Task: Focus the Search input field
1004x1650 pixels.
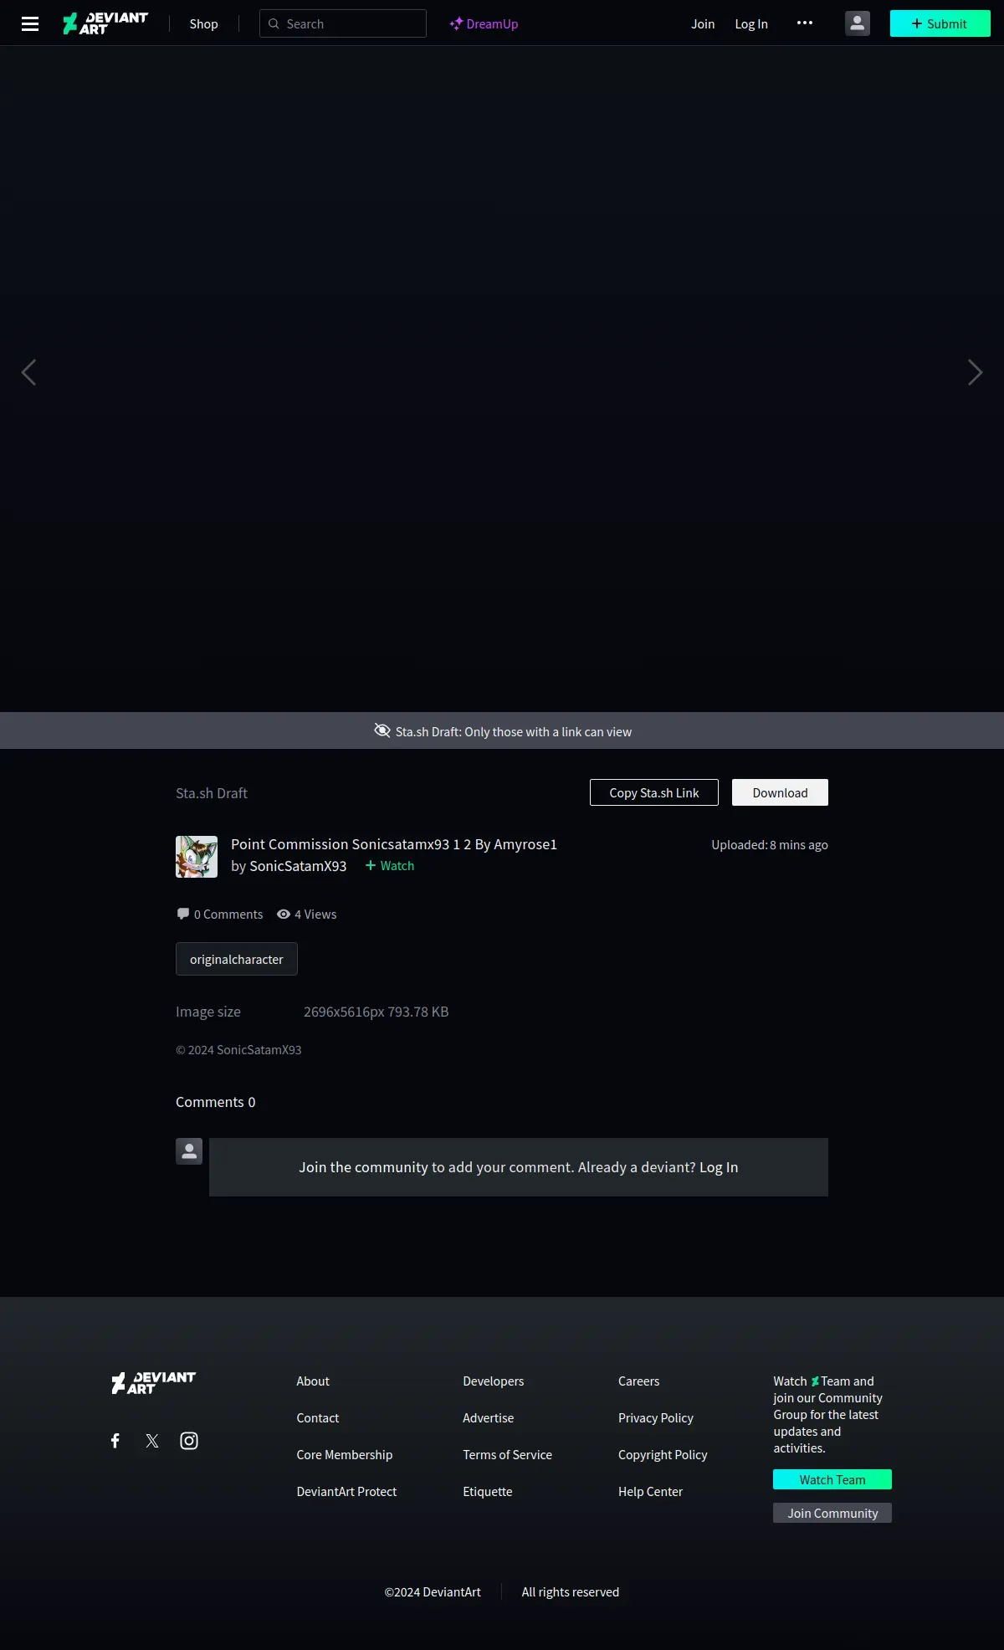Action: click(x=343, y=23)
